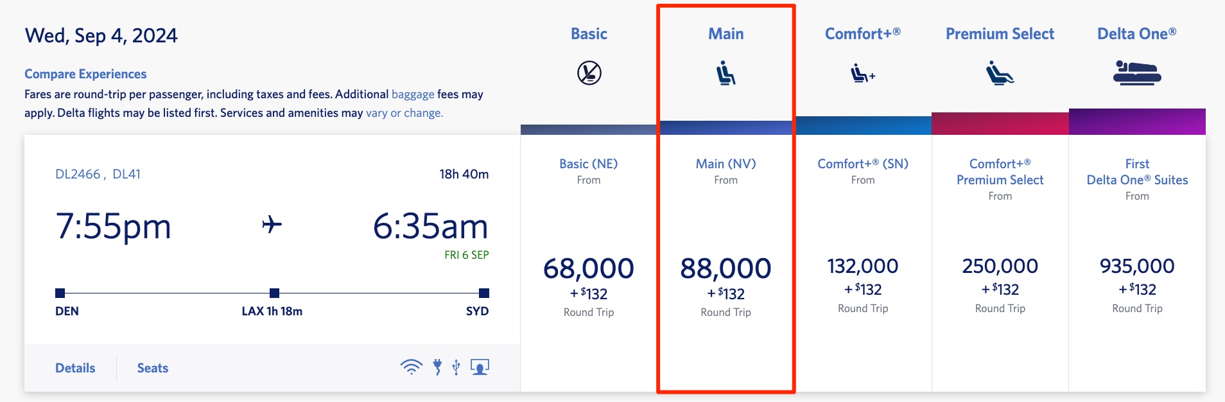Choose the 132,000 miles Comfort+ fare
Viewport: 1225px width, 402px height.
pyautogui.click(x=862, y=266)
